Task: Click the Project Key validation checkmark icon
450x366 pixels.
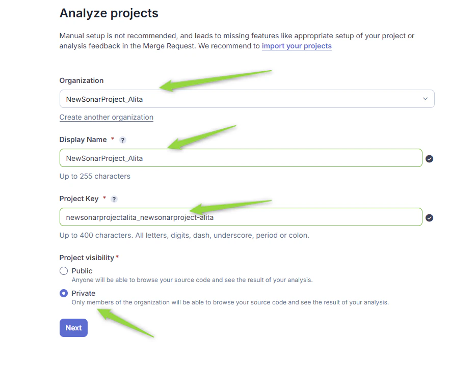Action: pos(430,217)
